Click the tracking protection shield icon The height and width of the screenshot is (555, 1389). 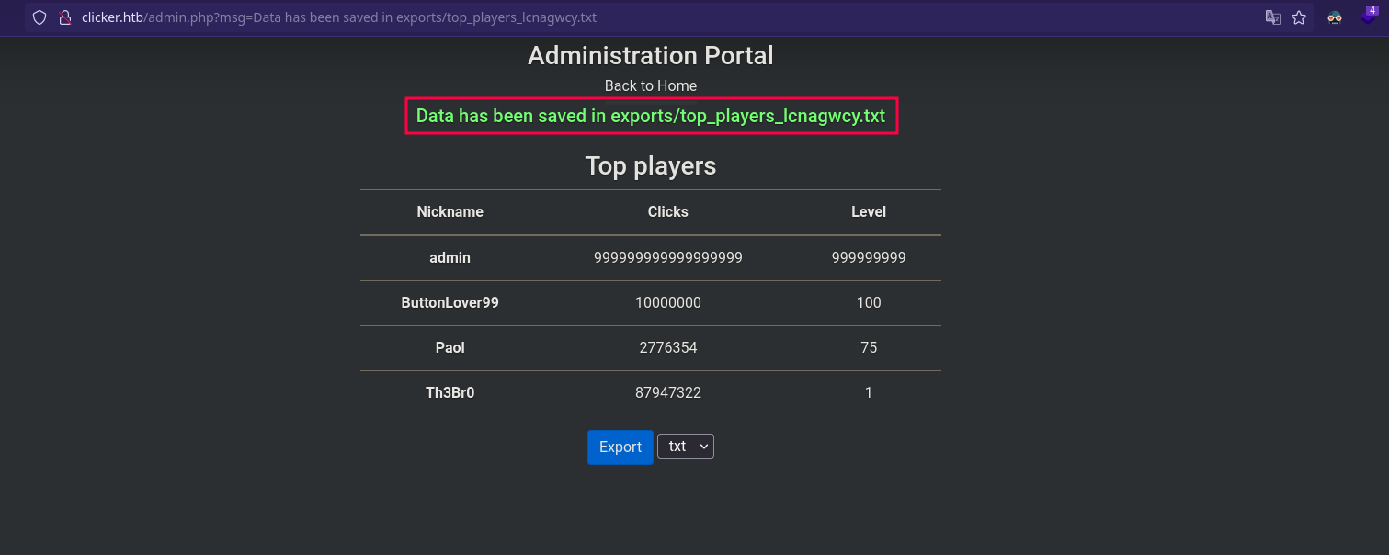point(39,17)
